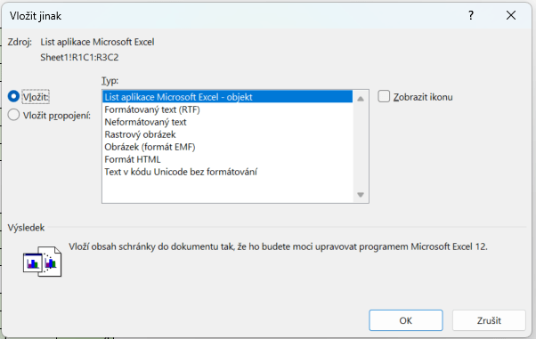Click the list scroll up arrow

pyautogui.click(x=361, y=99)
